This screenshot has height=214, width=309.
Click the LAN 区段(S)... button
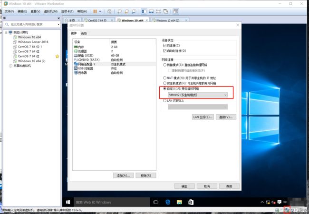pos(203,117)
